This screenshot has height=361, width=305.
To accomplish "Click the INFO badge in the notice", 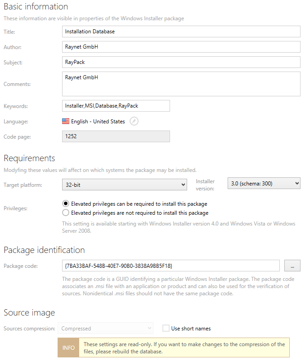I will pos(68,348).
